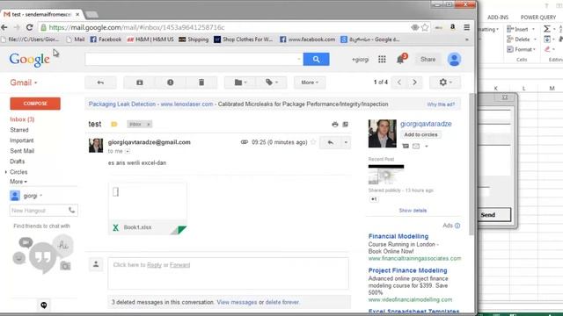563x316 pixels.
Task: Toggle the yellow importance marker next to test
Action: click(114, 125)
